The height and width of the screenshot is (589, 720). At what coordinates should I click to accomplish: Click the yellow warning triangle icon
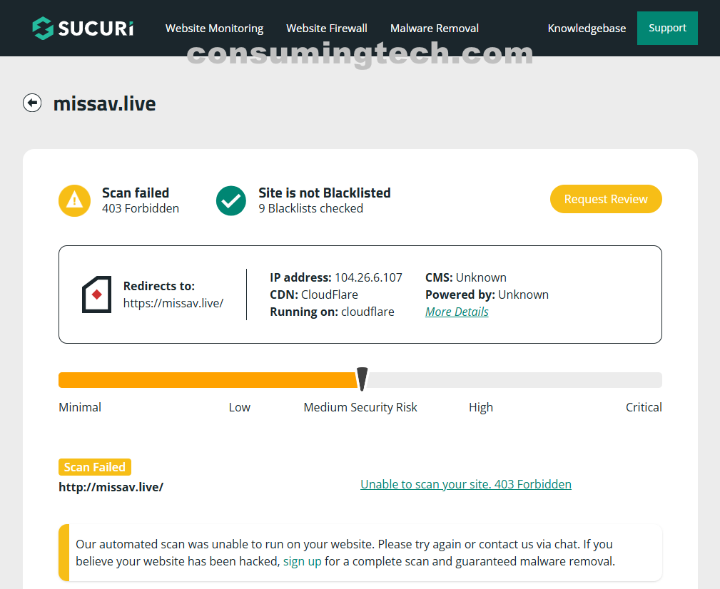click(74, 200)
